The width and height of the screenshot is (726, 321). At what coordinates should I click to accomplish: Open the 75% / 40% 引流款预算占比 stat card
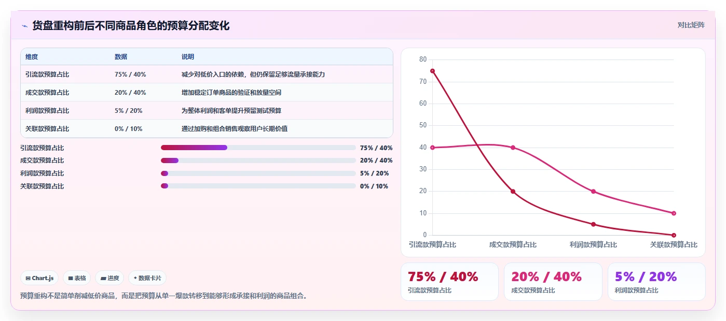pos(449,282)
